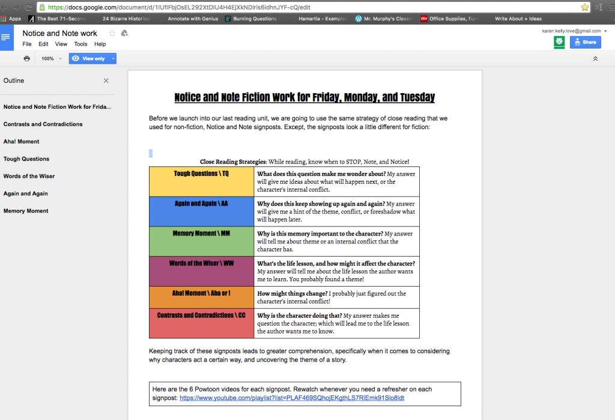Open The Best 71-Second bookmark

57,19
